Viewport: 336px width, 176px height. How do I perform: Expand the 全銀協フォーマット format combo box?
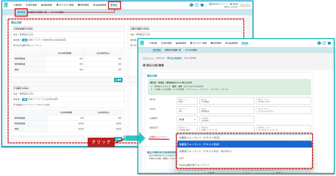click(244, 137)
